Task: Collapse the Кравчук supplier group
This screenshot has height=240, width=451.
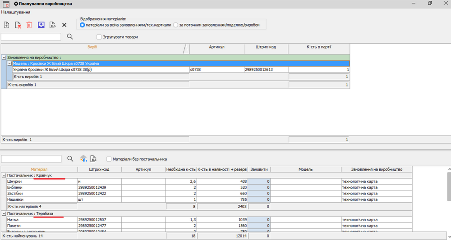Action: 4,175
